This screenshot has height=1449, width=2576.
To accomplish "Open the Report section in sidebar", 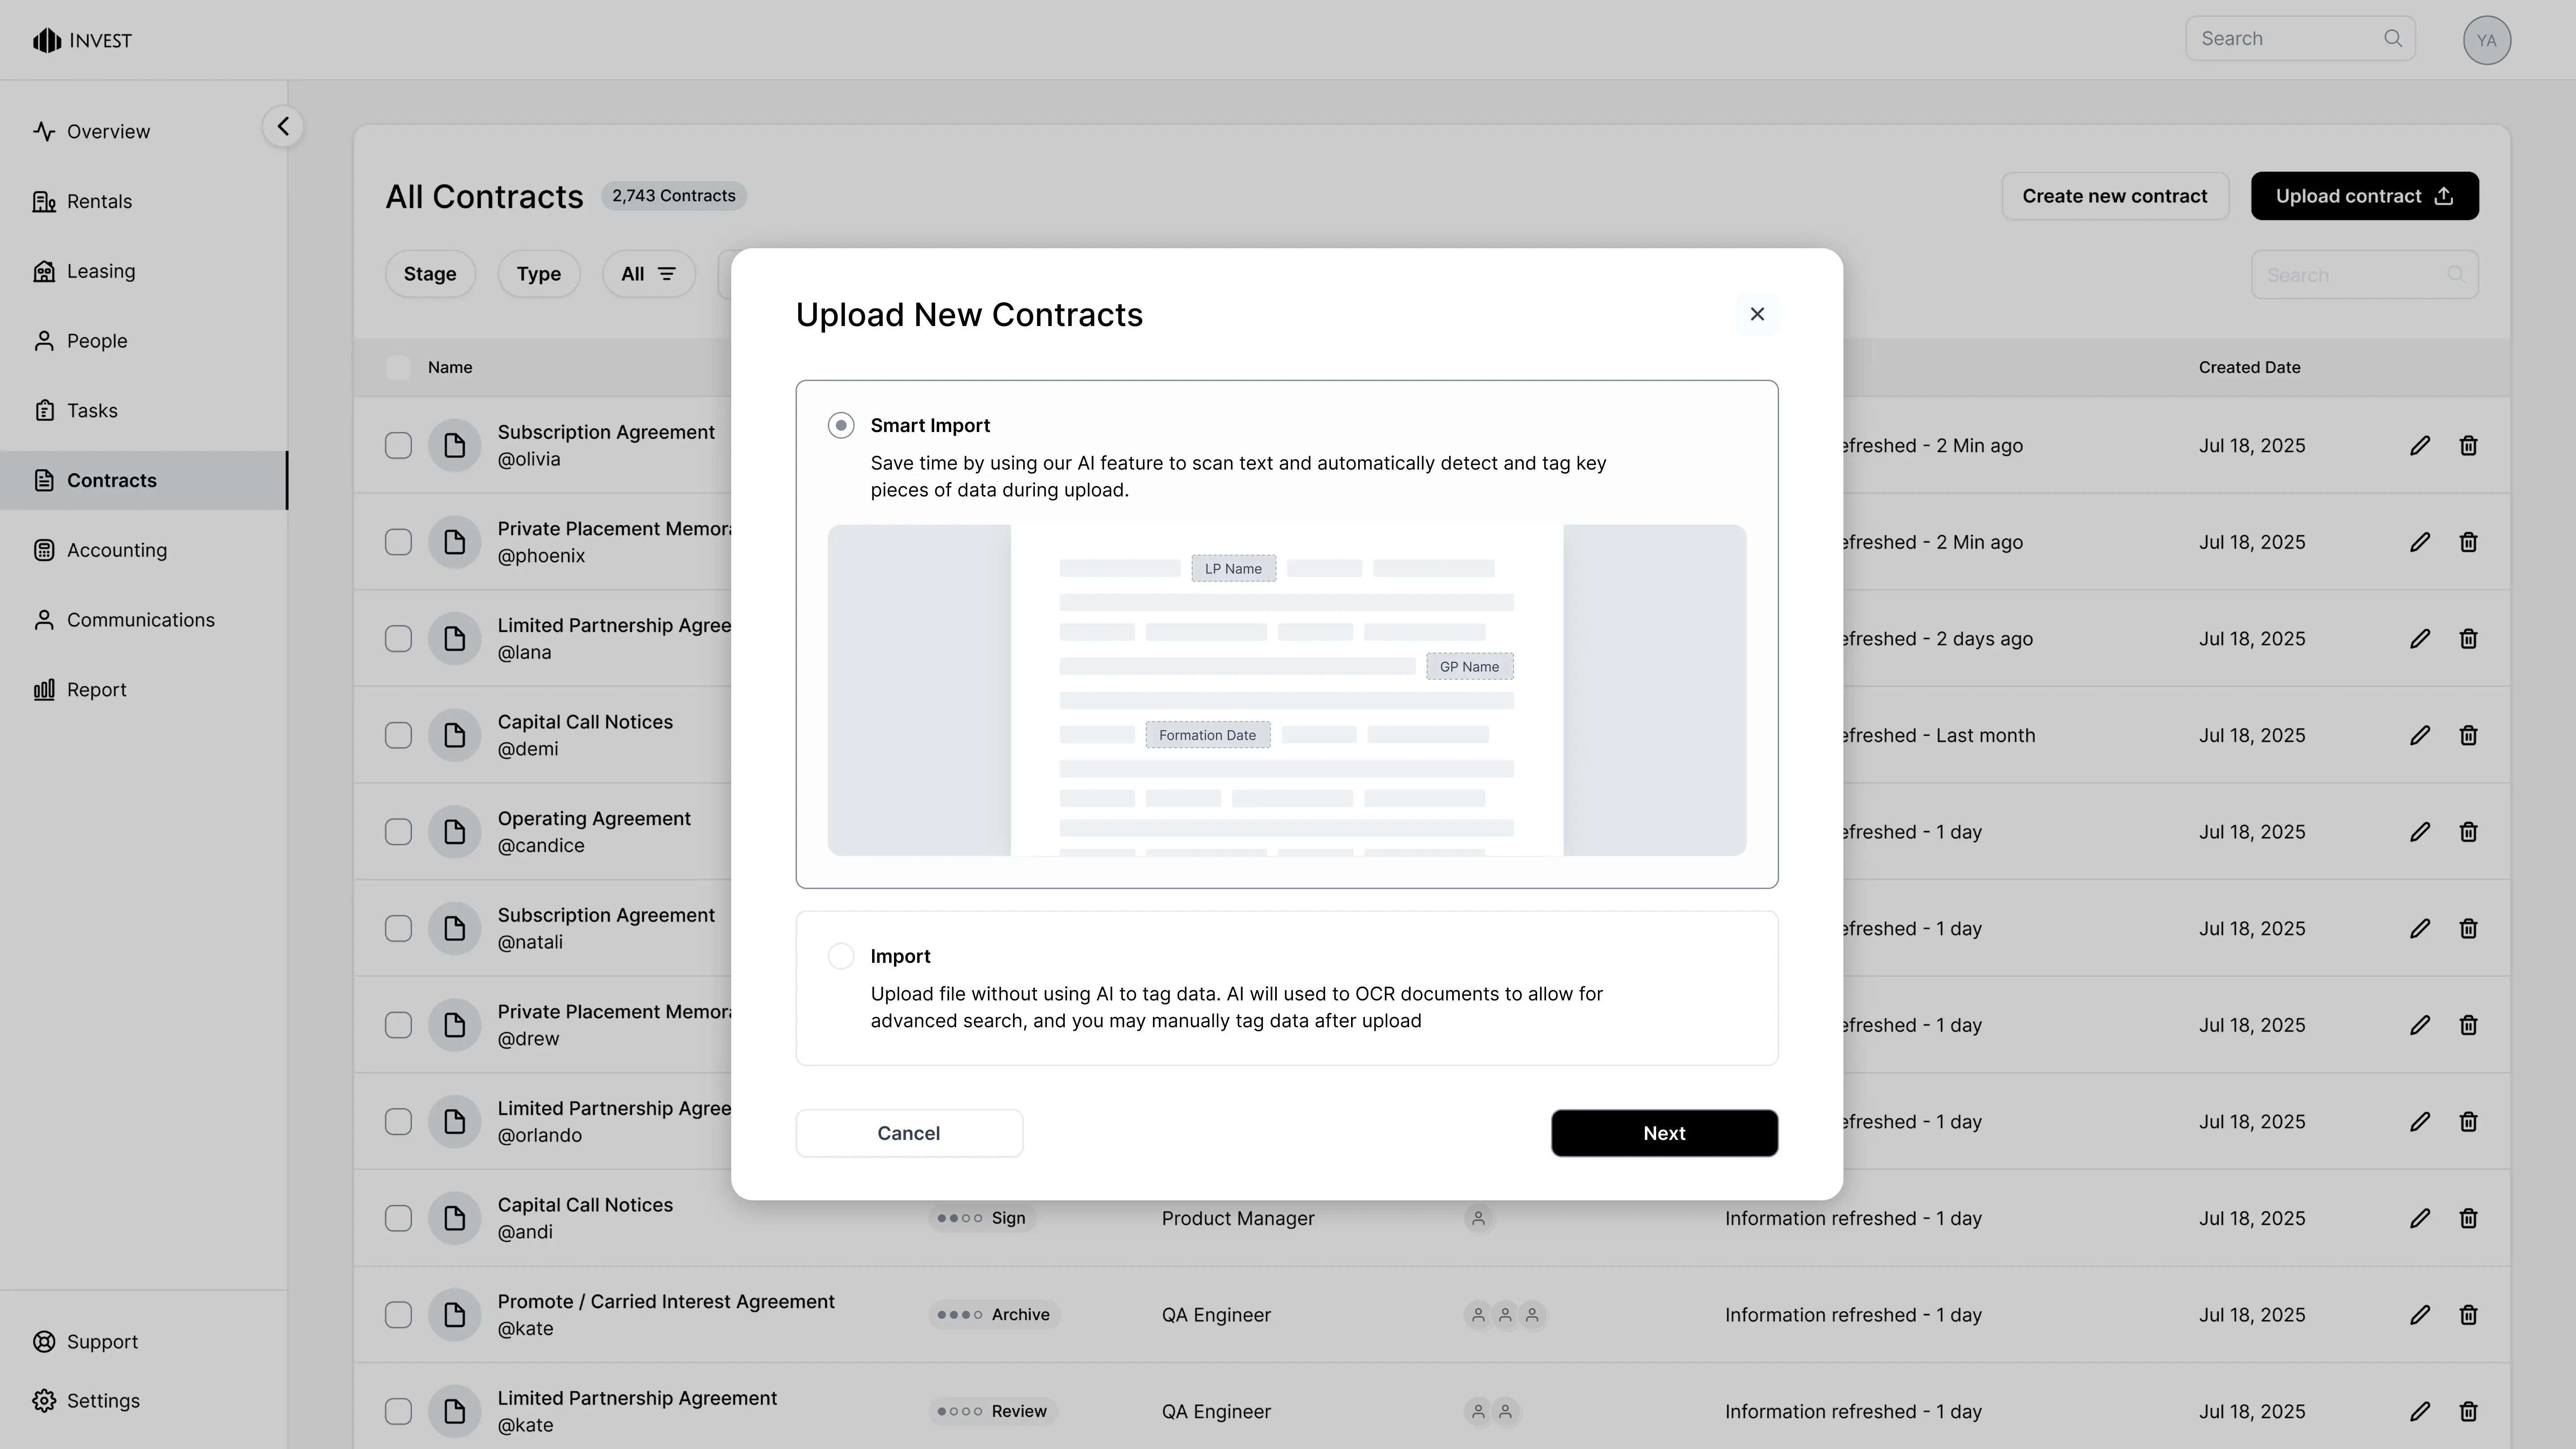I will coord(96,690).
